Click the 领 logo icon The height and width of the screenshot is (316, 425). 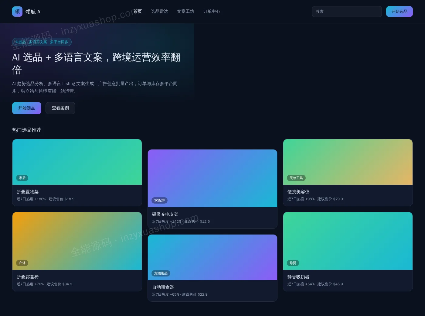click(x=17, y=12)
